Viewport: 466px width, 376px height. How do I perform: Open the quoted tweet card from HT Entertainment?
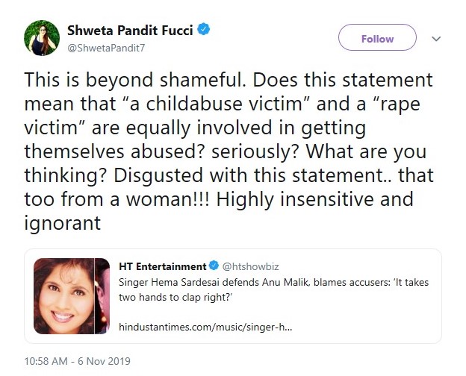(233, 296)
